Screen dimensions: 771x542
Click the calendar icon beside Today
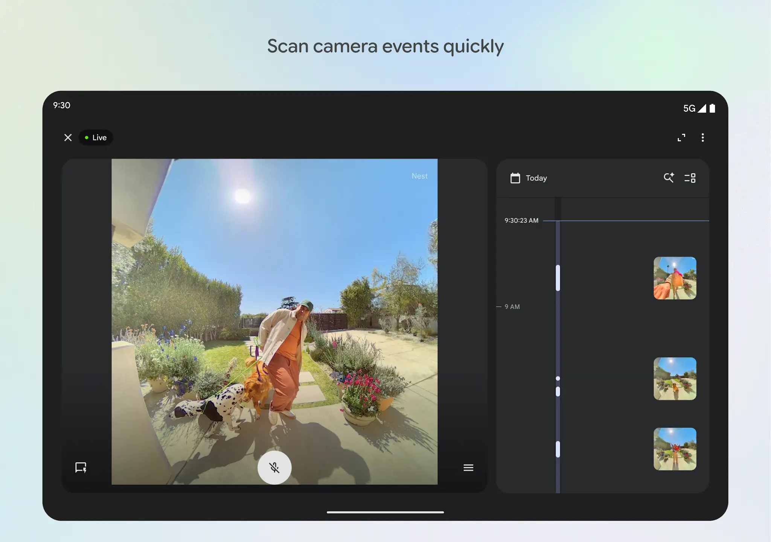(x=515, y=178)
